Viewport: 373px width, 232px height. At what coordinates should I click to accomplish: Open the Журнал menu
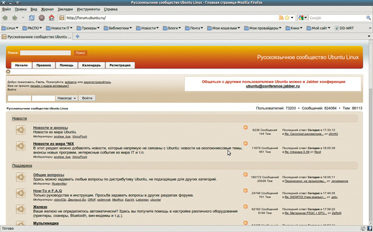(x=47, y=9)
